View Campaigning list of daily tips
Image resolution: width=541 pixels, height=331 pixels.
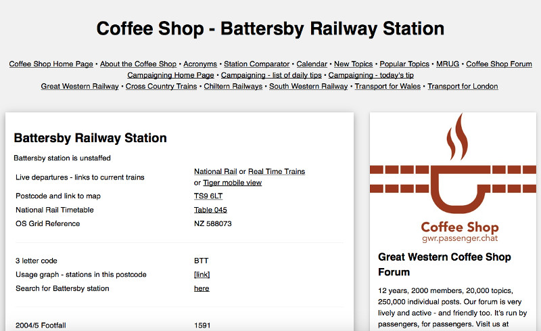coord(271,75)
